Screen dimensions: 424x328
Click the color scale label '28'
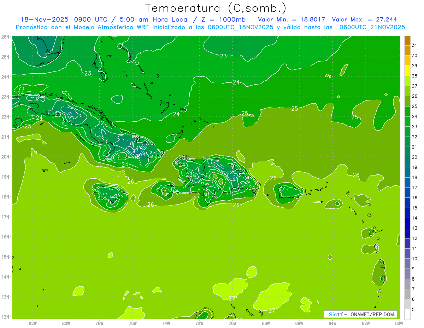click(x=415, y=76)
